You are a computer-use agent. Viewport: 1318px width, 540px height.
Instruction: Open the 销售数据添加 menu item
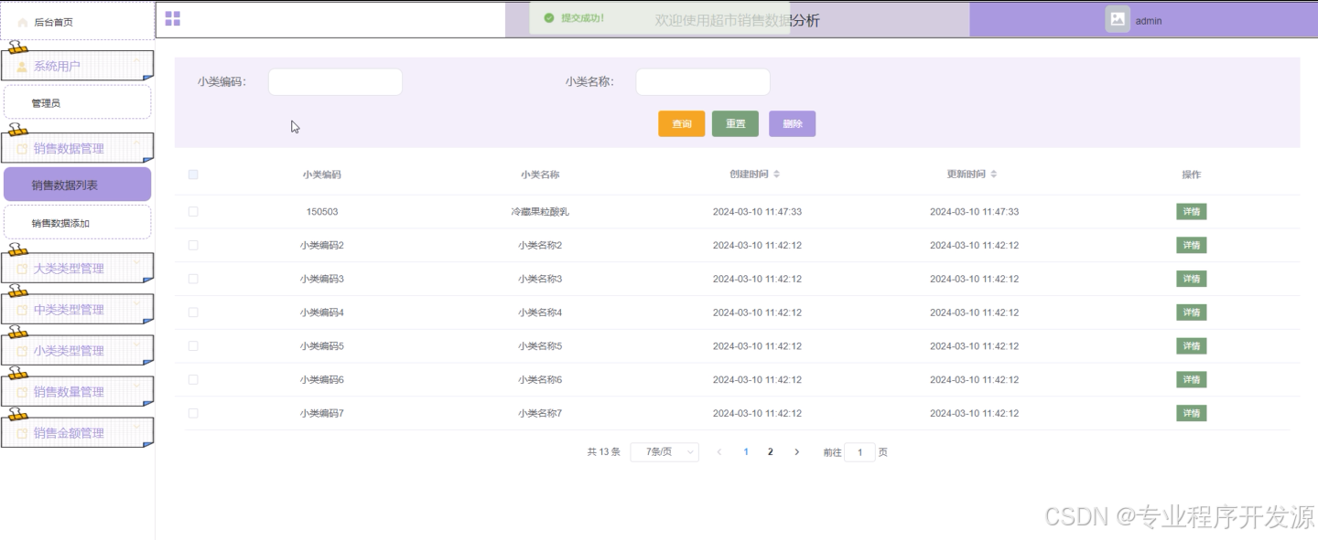click(77, 223)
